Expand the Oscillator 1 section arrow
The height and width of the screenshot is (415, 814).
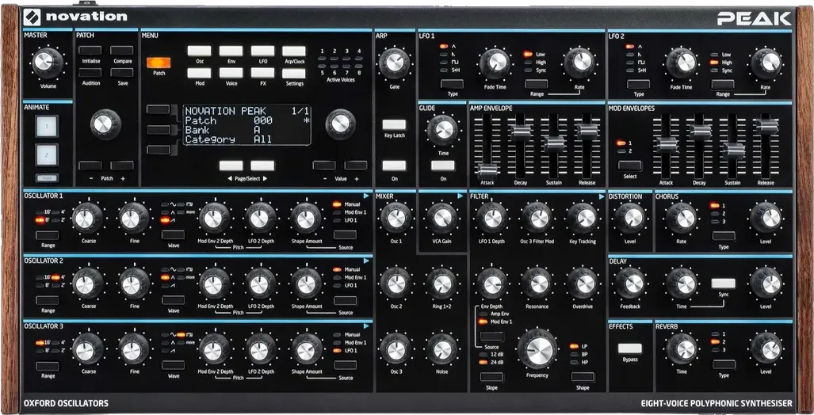coord(366,195)
